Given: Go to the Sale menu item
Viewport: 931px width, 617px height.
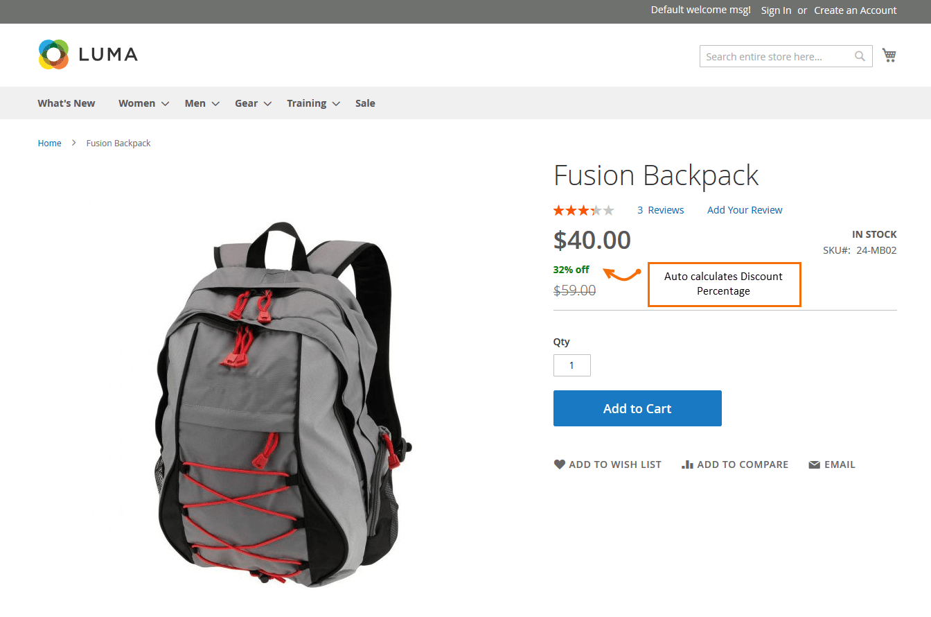Looking at the screenshot, I should [365, 103].
